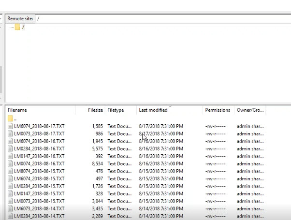The height and width of the screenshot is (220, 291).
Task: Click the root folder icon in remote tree
Action: coord(17,27)
